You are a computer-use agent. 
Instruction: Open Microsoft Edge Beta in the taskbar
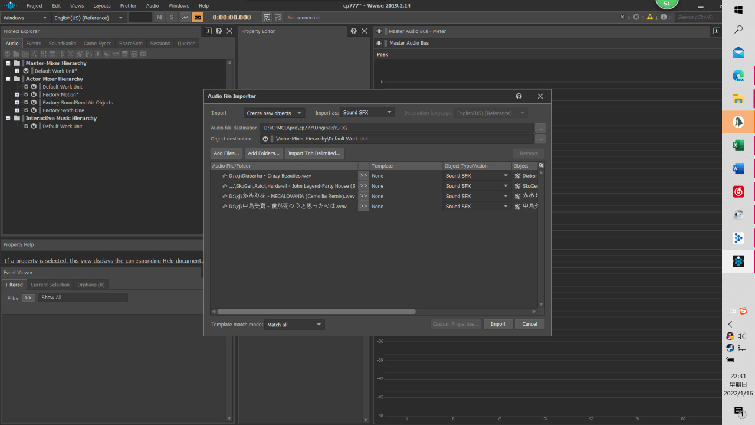click(x=738, y=76)
